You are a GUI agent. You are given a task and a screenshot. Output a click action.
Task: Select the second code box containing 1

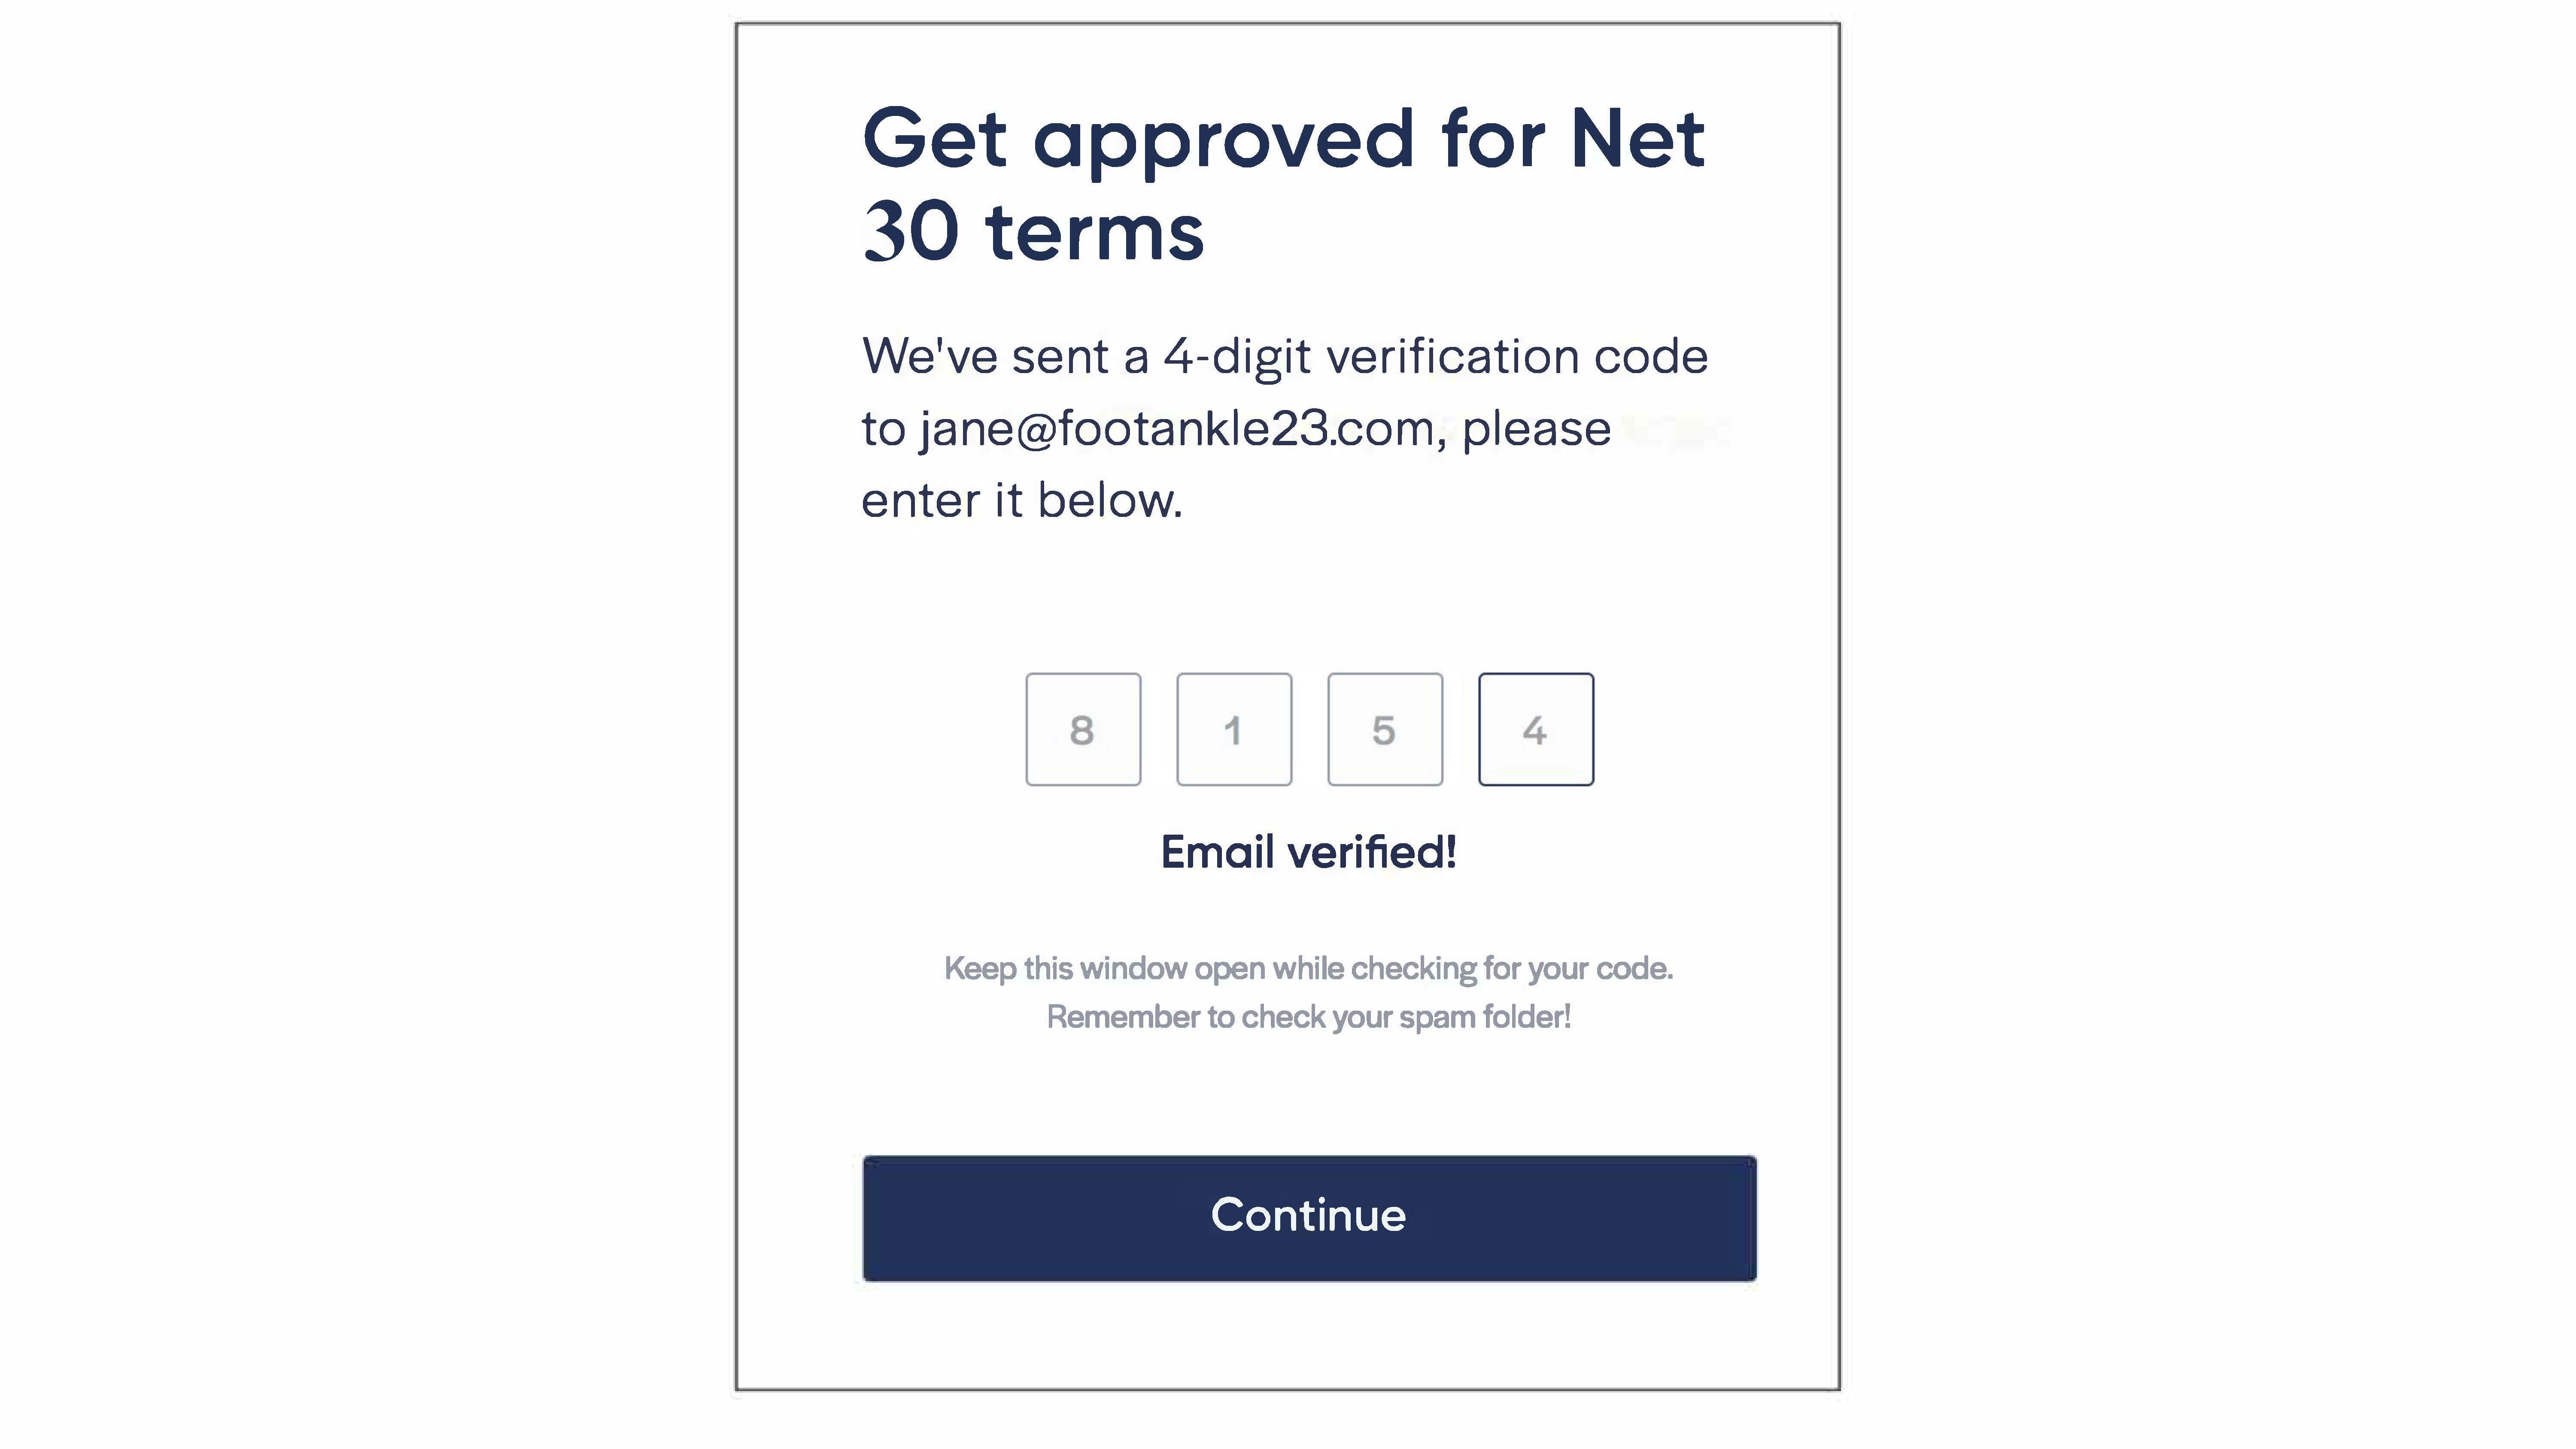point(1234,729)
